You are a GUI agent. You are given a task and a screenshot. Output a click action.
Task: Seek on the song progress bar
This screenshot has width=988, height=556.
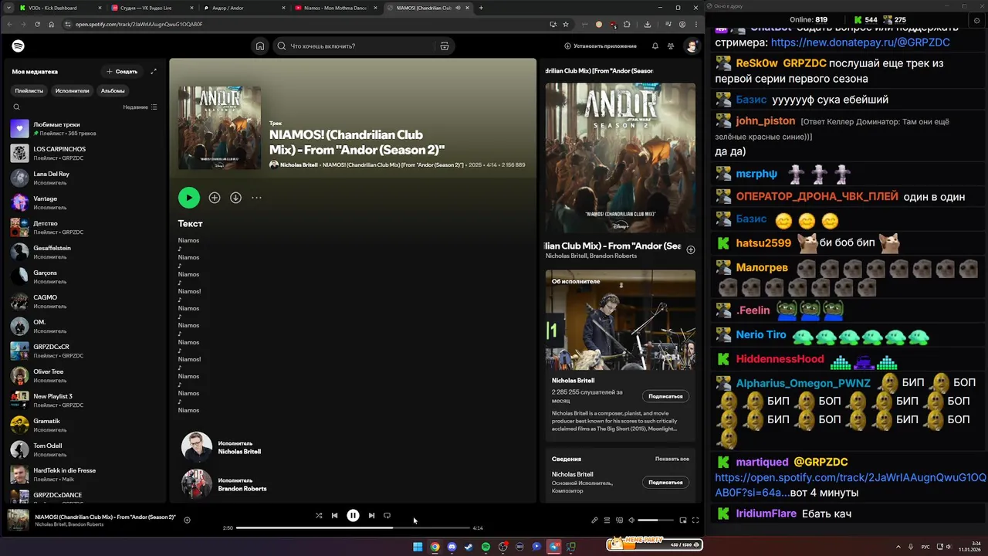coord(353,528)
